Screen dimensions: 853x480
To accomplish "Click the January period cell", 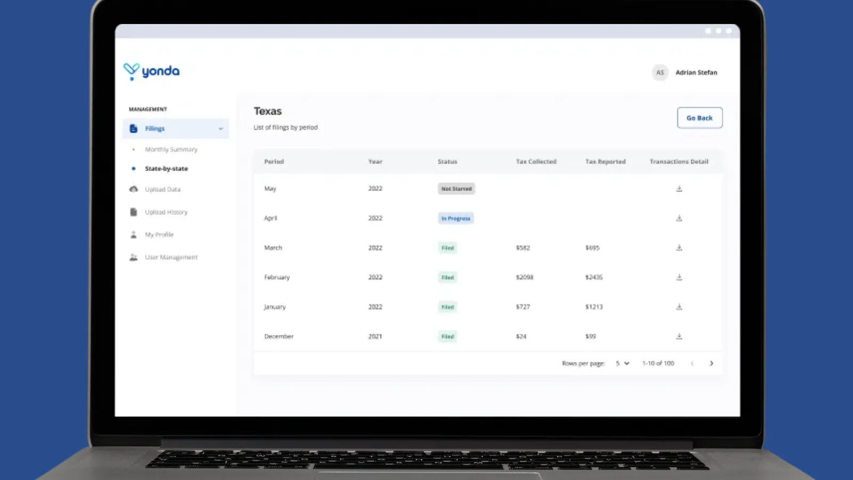I will pos(275,307).
